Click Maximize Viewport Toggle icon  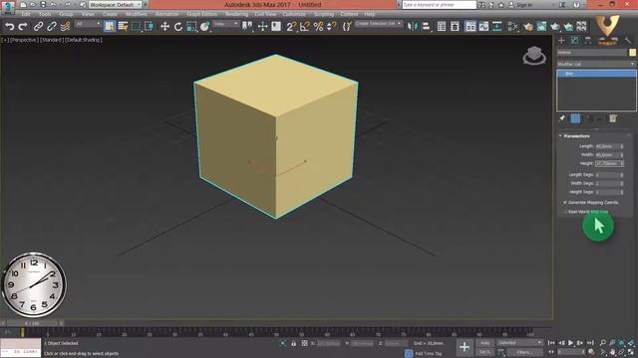click(631, 352)
